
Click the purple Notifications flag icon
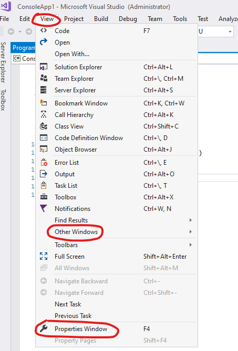(44, 208)
